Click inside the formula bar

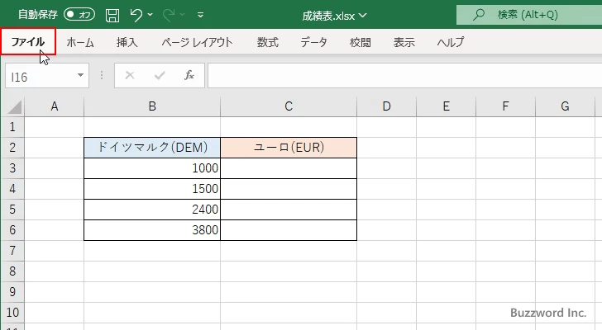(x=404, y=76)
